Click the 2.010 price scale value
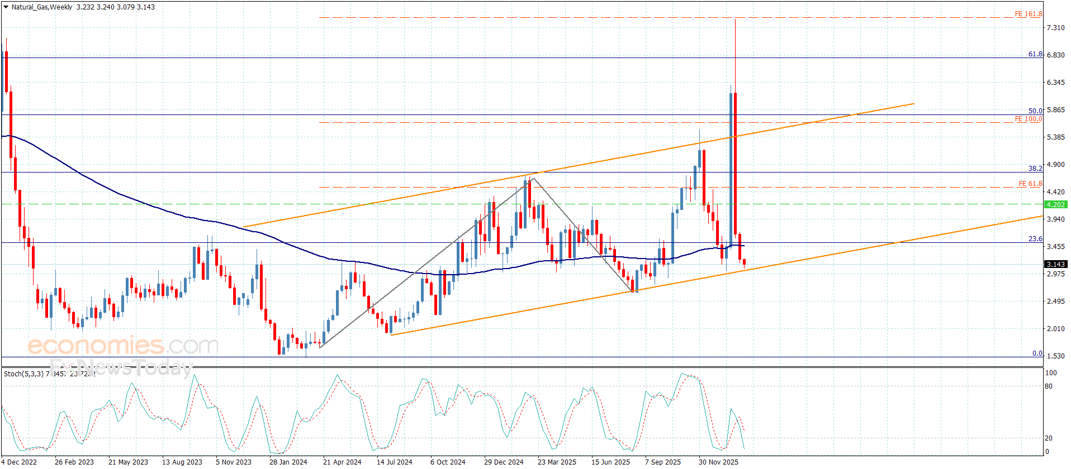The width and height of the screenshot is (1071, 469). 1056,329
